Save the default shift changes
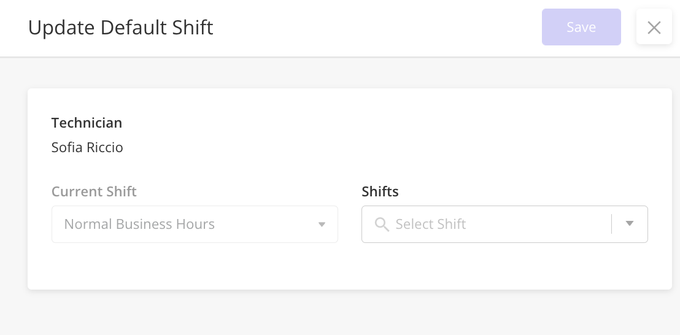Viewport: 680px width, 335px height. [581, 27]
